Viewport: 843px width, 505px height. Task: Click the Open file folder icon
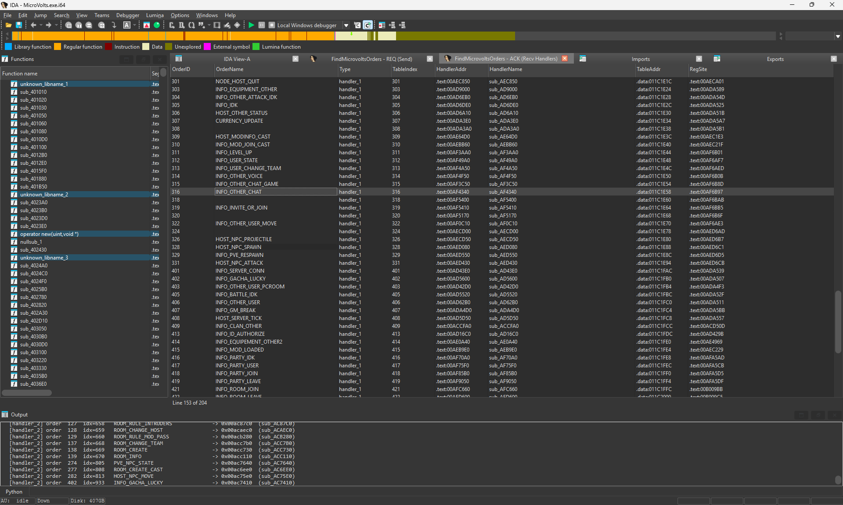(8, 25)
